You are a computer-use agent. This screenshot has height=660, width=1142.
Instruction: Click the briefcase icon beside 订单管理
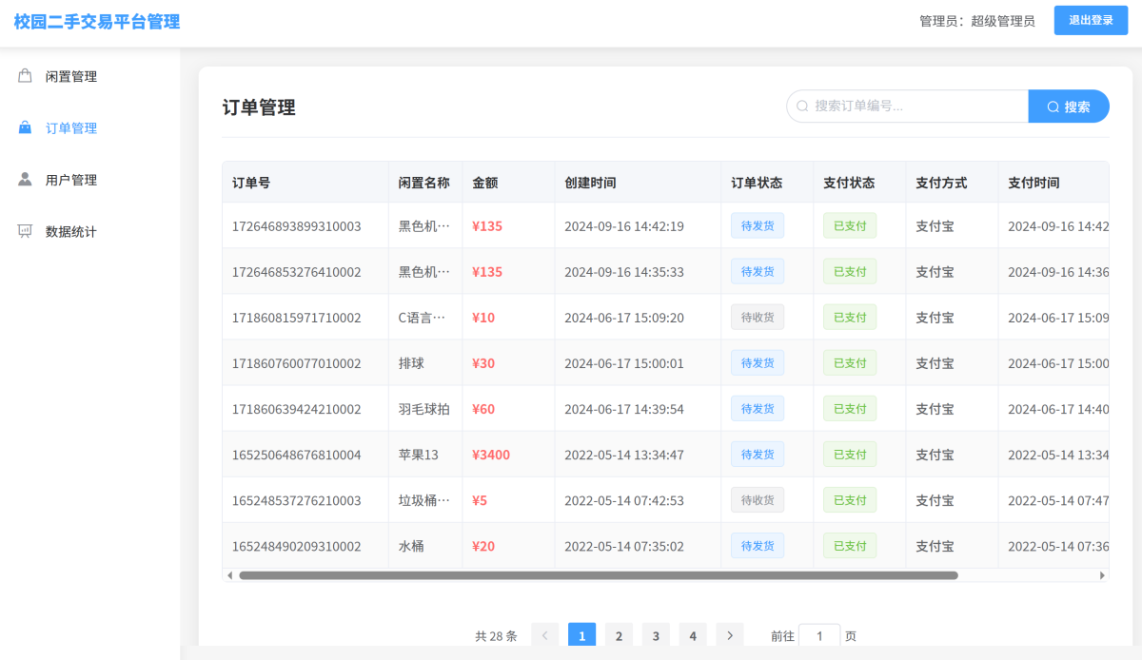[26, 128]
